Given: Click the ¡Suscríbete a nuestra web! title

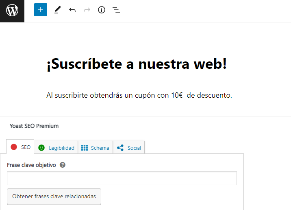Looking at the screenshot, I should [137, 64].
